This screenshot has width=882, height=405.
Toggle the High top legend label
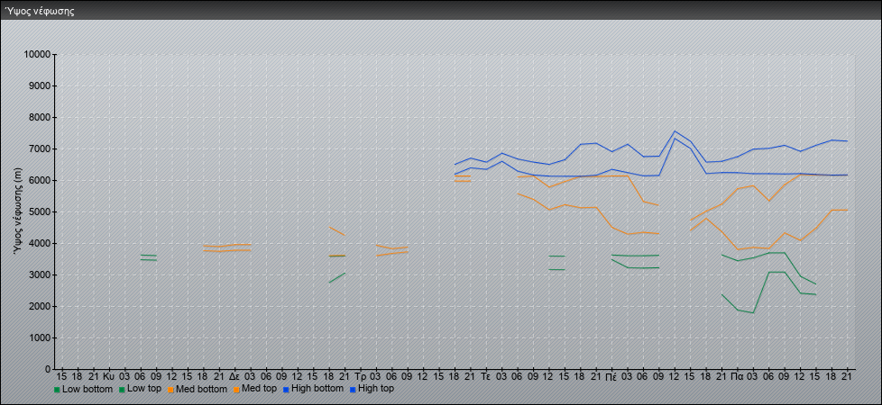(x=376, y=389)
